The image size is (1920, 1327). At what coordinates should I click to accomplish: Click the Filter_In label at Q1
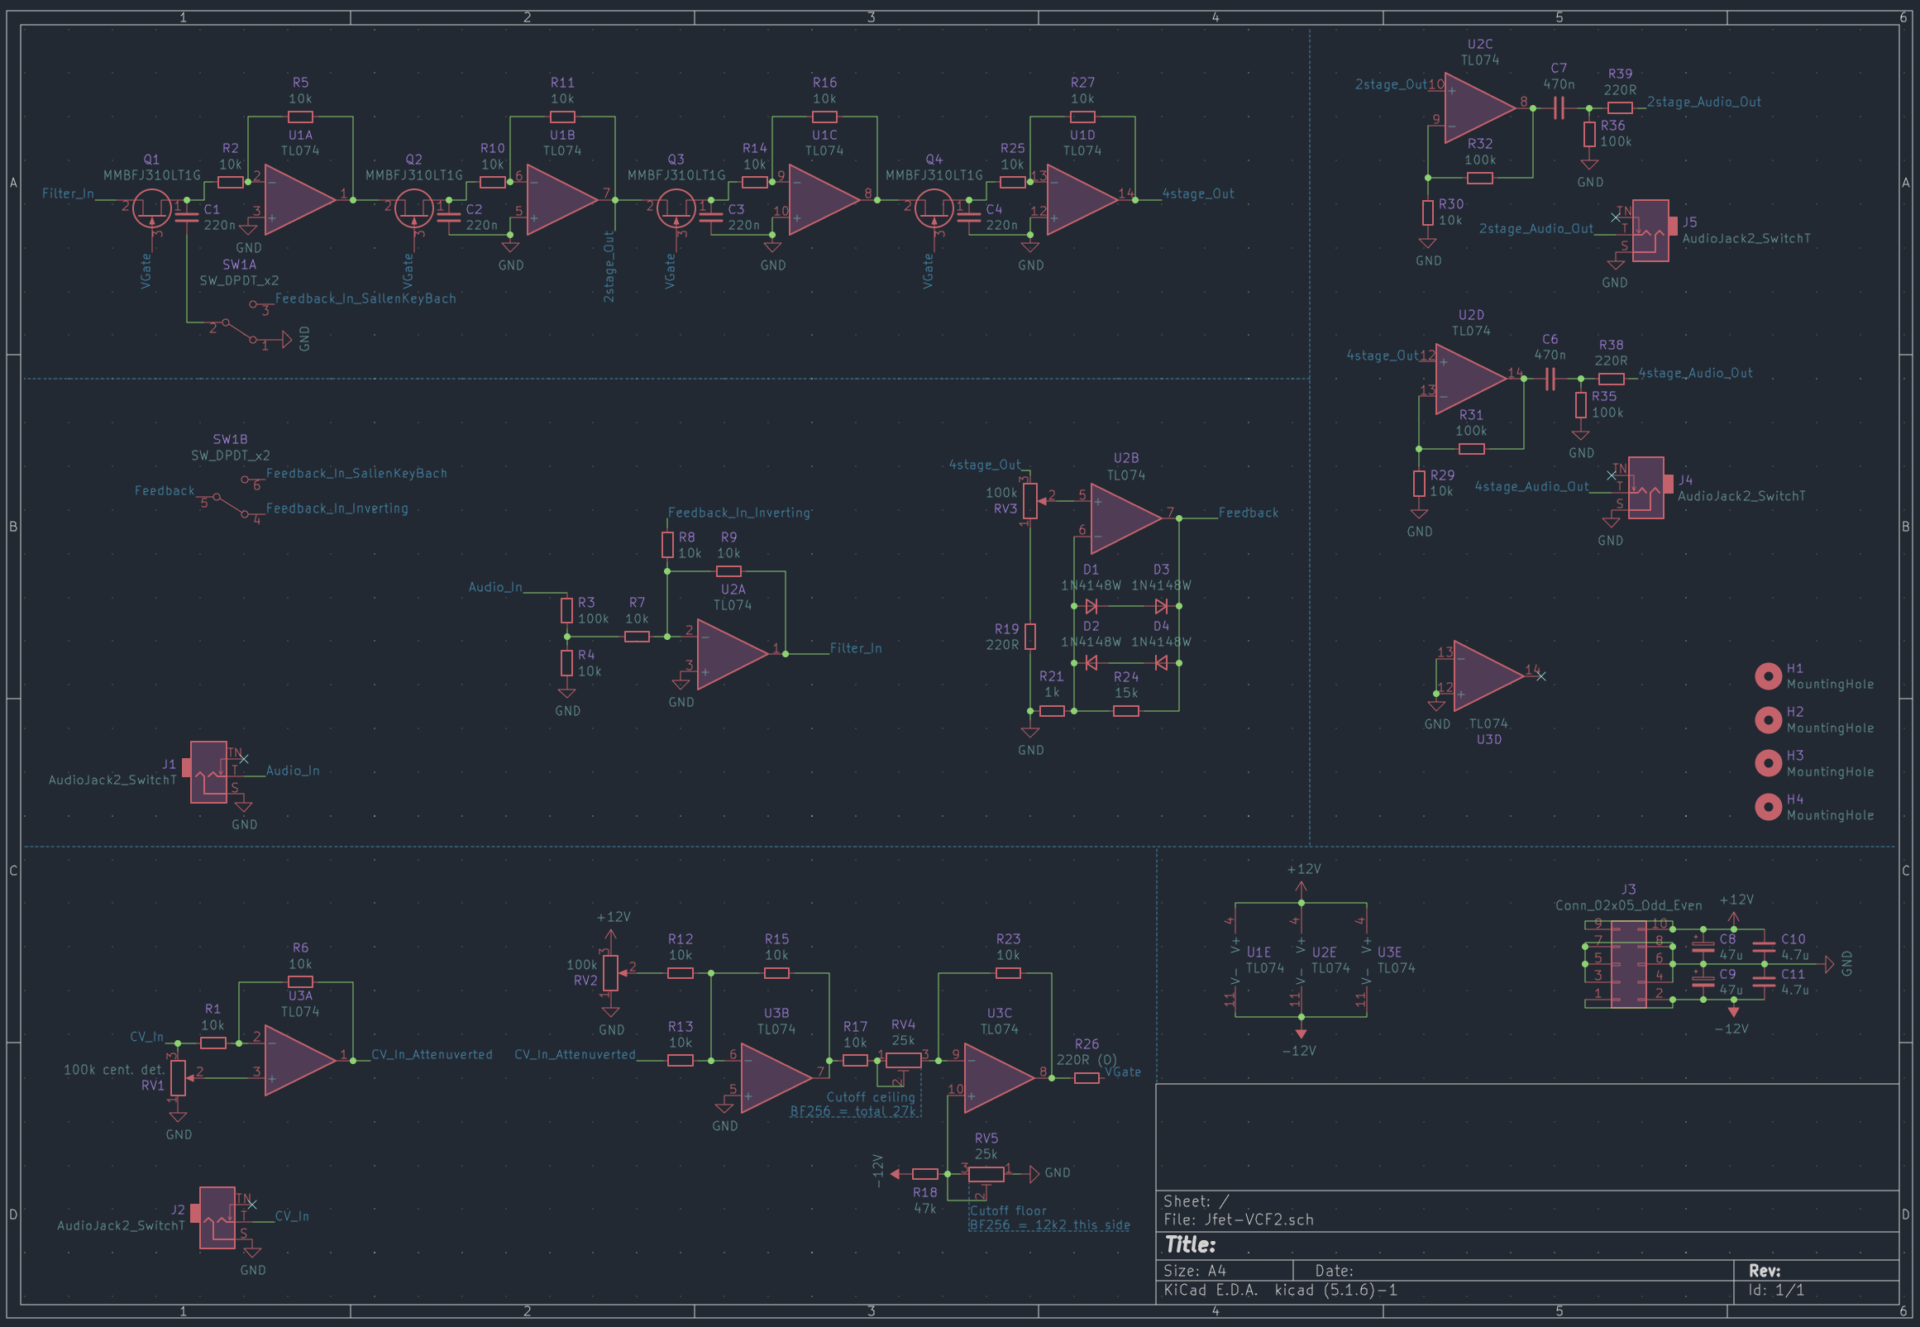pyautogui.click(x=68, y=193)
